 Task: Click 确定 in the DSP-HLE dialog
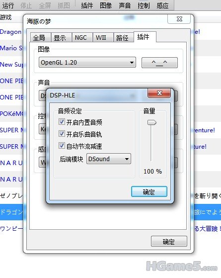point(149,191)
